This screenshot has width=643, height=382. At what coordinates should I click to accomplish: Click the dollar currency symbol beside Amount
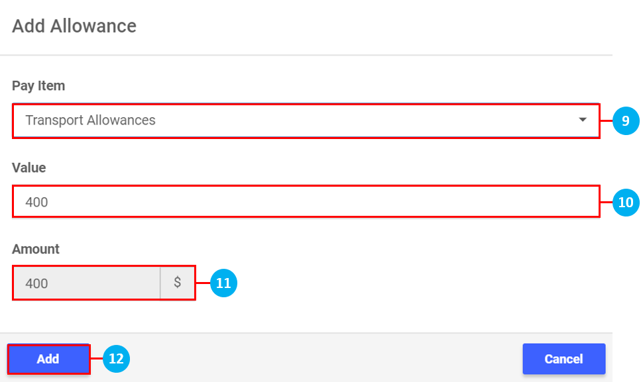click(x=178, y=283)
